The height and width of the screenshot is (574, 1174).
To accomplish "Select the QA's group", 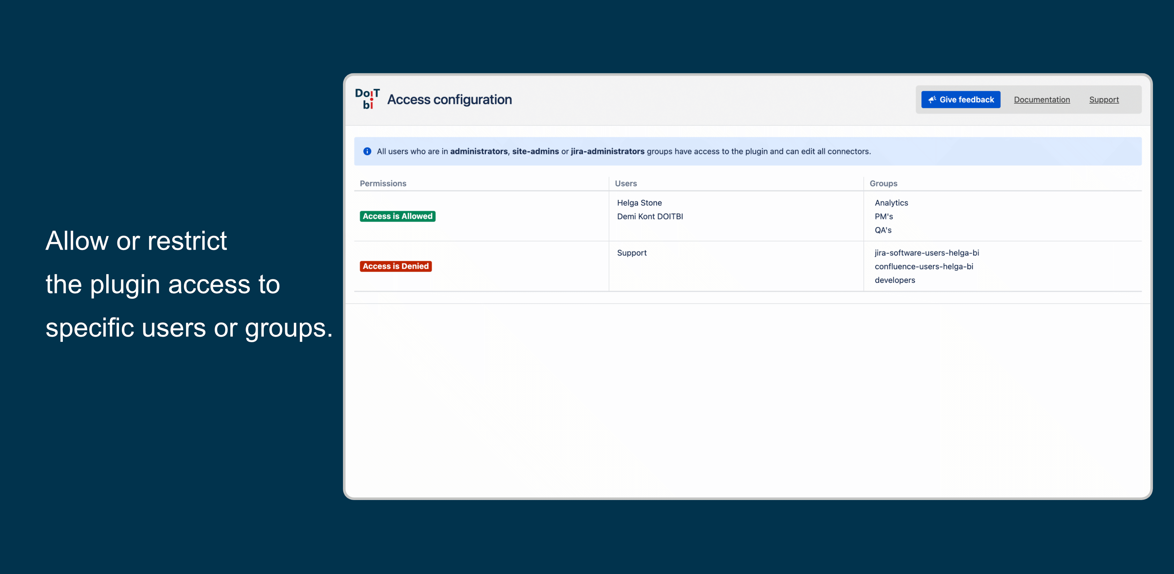I will [883, 230].
